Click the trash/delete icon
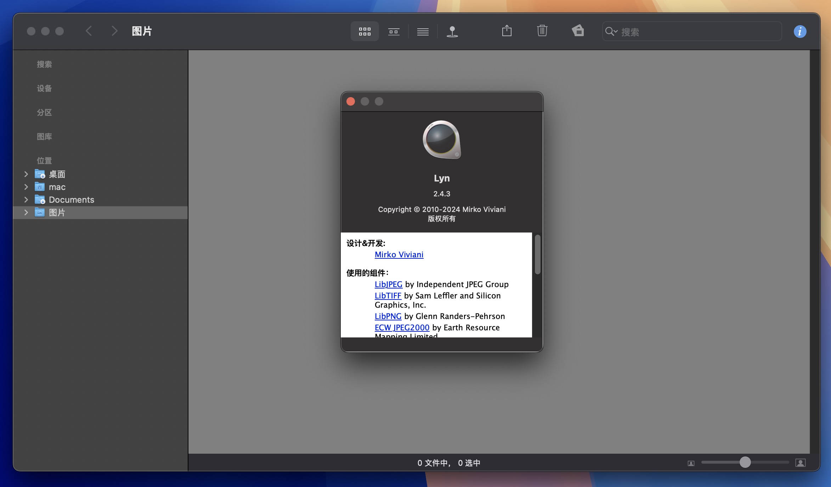This screenshot has height=487, width=831. click(x=542, y=31)
